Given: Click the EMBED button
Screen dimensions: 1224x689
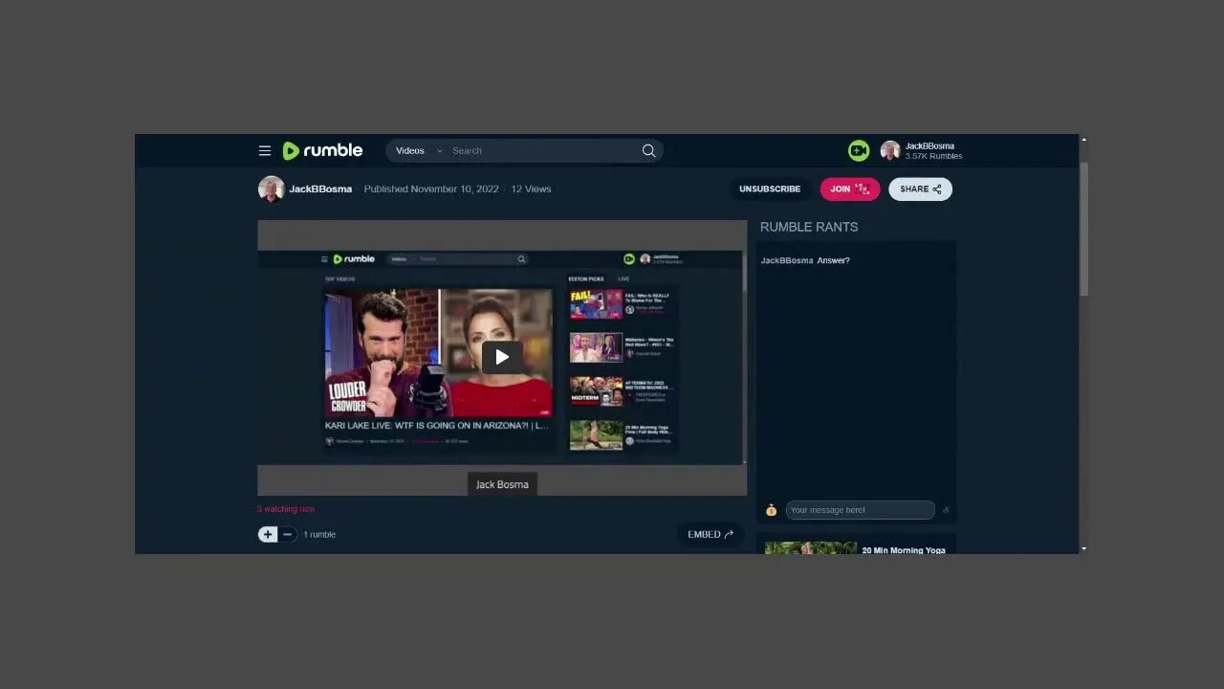Looking at the screenshot, I should (x=710, y=534).
